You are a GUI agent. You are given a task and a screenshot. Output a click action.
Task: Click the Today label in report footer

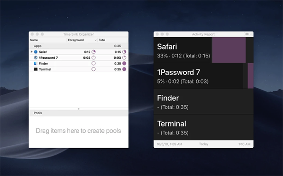coord(204,144)
